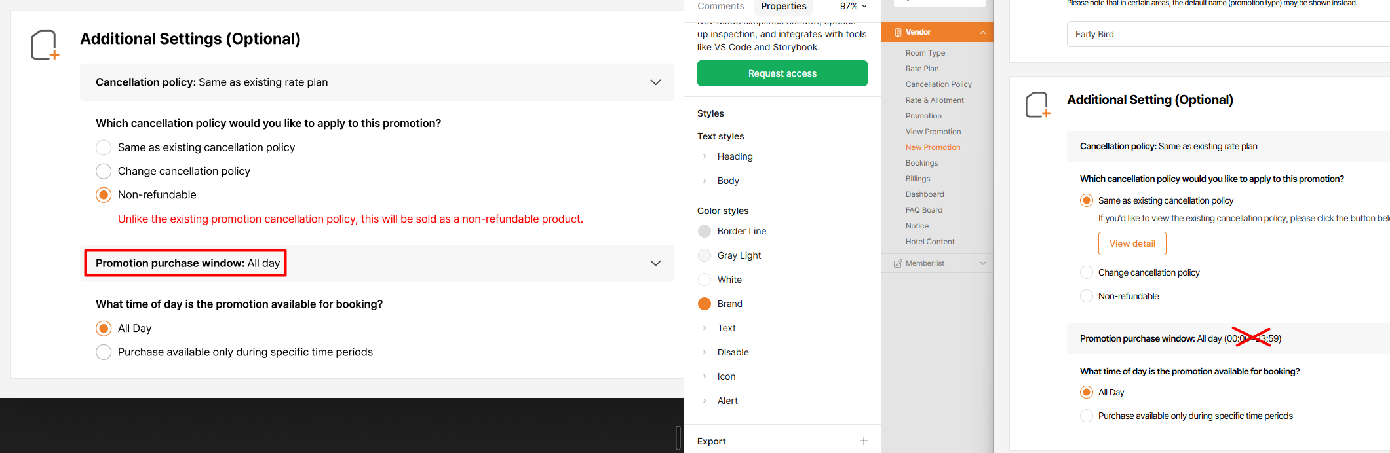Click the Export plus icon
This screenshot has height=453, width=1390.
click(864, 441)
